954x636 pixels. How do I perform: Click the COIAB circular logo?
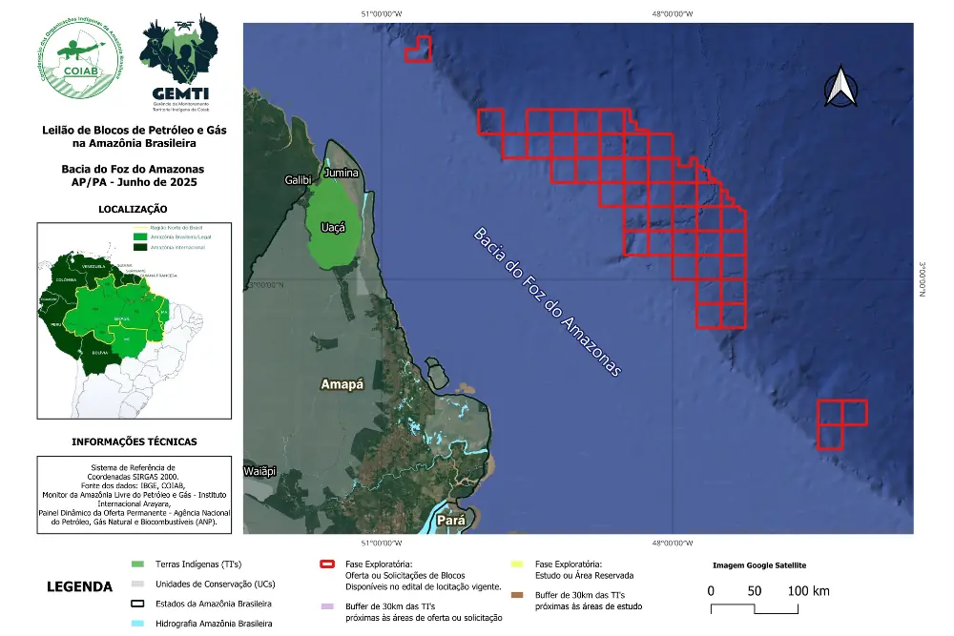tap(83, 55)
